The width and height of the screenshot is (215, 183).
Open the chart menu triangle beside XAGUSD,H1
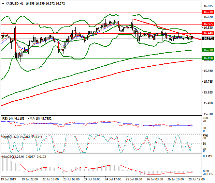(x=3, y=4)
